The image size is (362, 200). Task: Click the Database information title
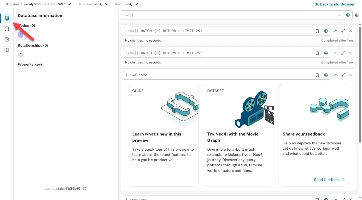pos(40,16)
